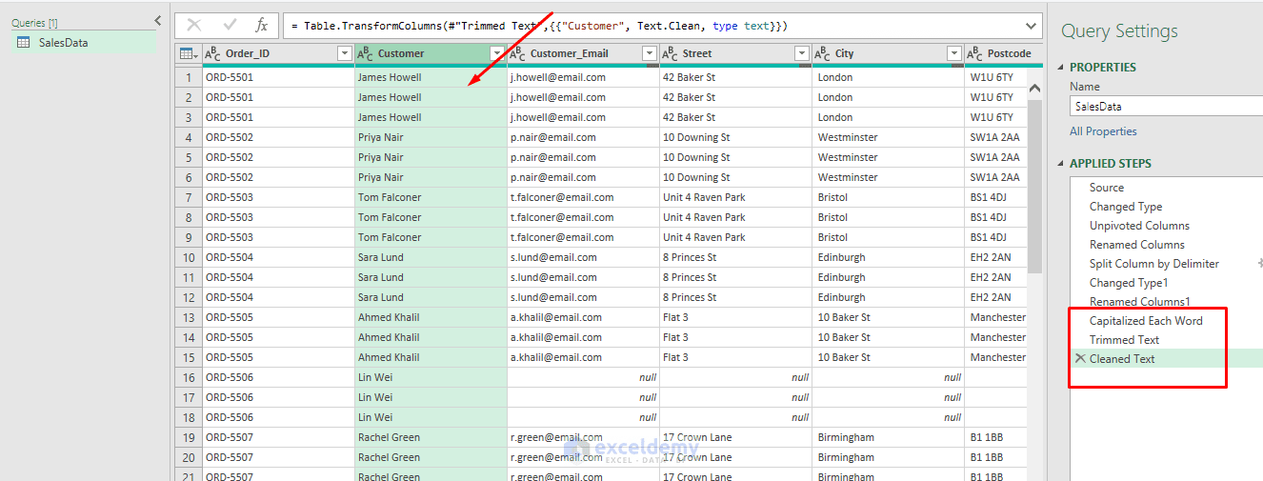
Task: Click the null Customer_Email cell in row 17
Action: 583,397
